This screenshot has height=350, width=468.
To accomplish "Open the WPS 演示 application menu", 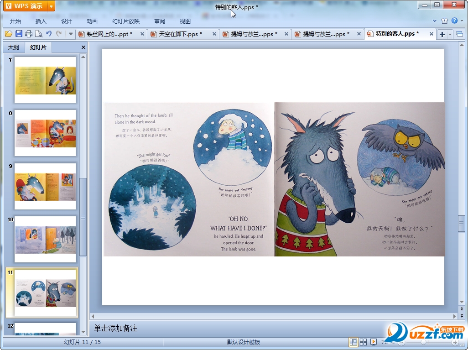I will [26, 6].
